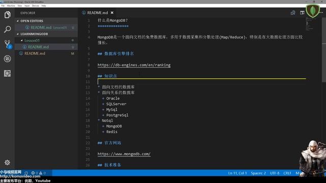The height and width of the screenshot is (183, 326).
Task: Open the VirtualBox View menu
Action: [x=20, y=6]
